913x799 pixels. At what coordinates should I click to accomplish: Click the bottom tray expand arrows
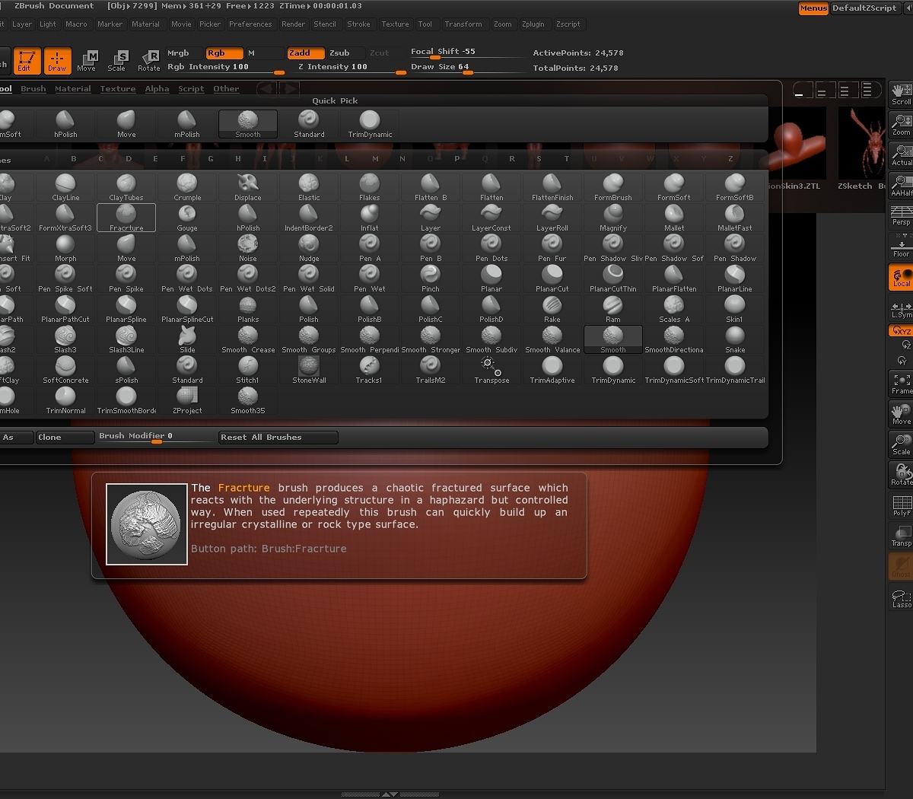click(x=390, y=794)
